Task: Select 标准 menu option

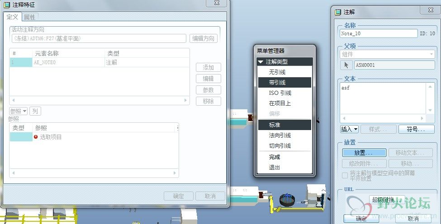Action: (x=285, y=125)
